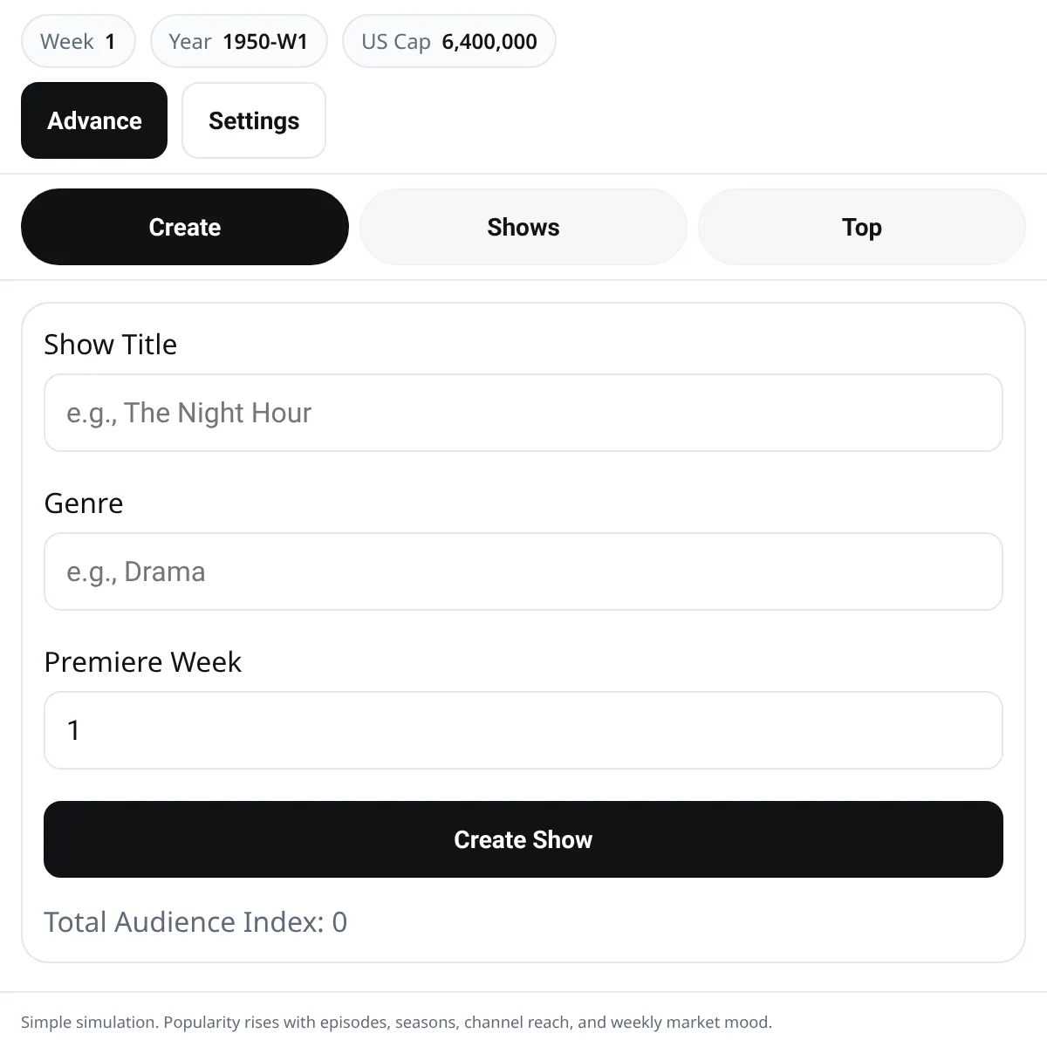Click the Show Title label
This screenshot has width=1047, height=1047.
(x=111, y=345)
